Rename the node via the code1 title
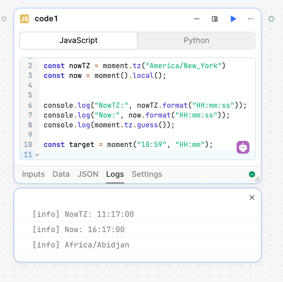Screen dimensions: 283x282 click(x=46, y=19)
